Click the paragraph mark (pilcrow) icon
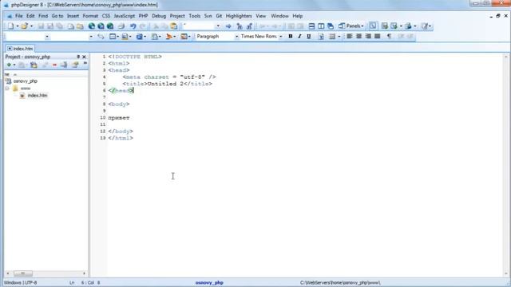Viewport: 511px width, 287px height. [x=389, y=37]
